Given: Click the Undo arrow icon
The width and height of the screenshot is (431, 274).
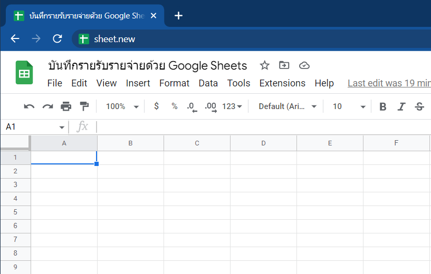Looking at the screenshot, I should 29,106.
